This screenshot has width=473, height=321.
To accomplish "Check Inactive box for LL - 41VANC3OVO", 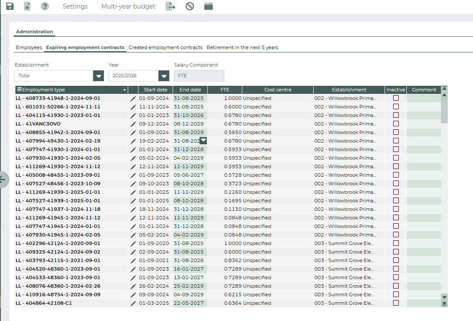I will (x=396, y=124).
